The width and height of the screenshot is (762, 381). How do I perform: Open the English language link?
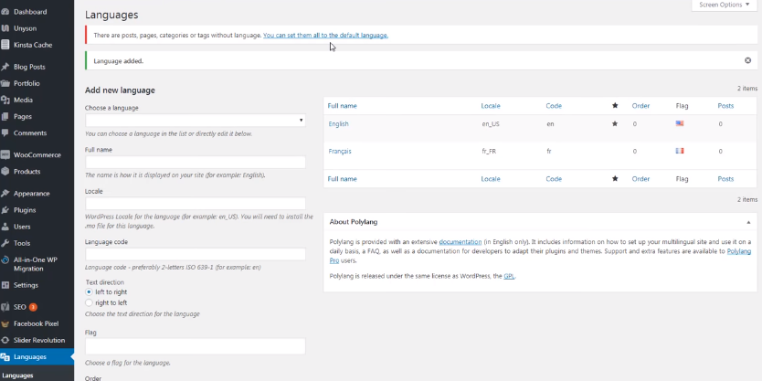338,124
